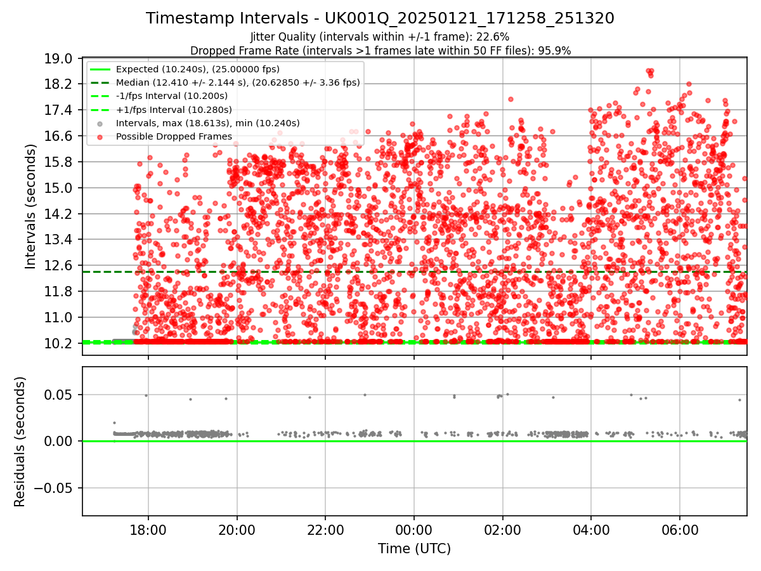The width and height of the screenshot is (761, 571).
Task: Select the 'Dropped Frame Rate' 95.9% subtitle line
Action: 380,51
